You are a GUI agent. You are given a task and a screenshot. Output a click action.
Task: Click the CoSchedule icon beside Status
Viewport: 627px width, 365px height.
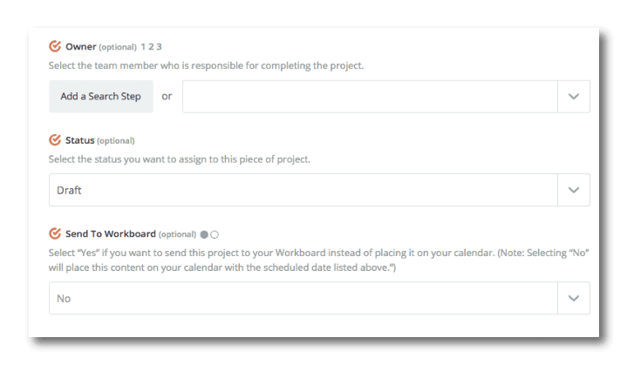coord(56,139)
